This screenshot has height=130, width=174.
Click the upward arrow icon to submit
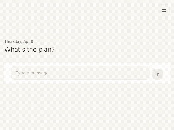(x=158, y=74)
